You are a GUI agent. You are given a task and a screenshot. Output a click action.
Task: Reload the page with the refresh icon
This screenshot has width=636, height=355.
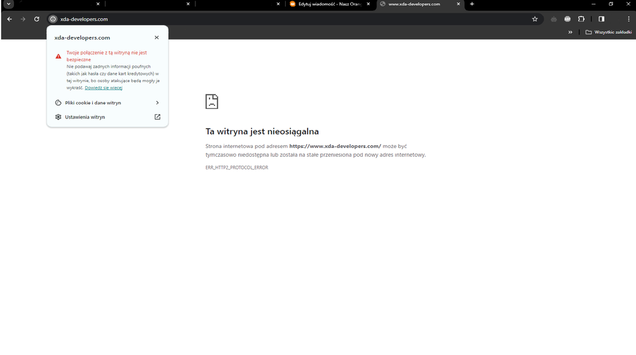coord(37,19)
